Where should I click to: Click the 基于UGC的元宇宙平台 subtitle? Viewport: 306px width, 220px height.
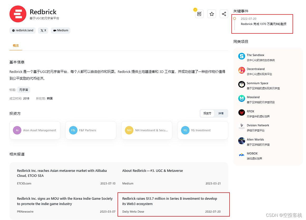coord(44,18)
